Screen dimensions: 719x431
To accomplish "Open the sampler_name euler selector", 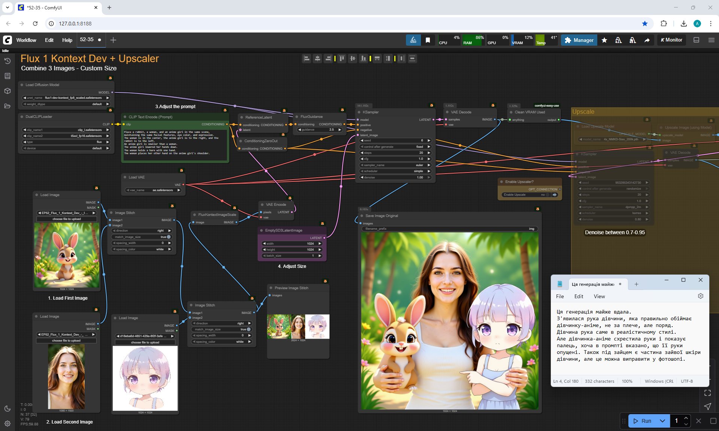I will click(395, 165).
